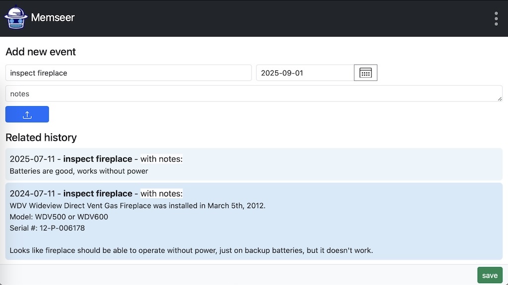Image resolution: width=508 pixels, height=285 pixels.
Task: Click the Serial # 12-P-006178 line
Action: click(x=47, y=228)
